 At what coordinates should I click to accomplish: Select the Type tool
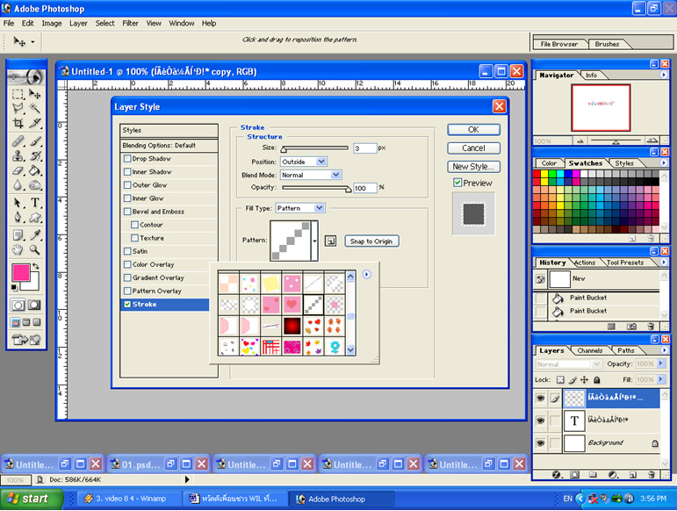tap(35, 203)
